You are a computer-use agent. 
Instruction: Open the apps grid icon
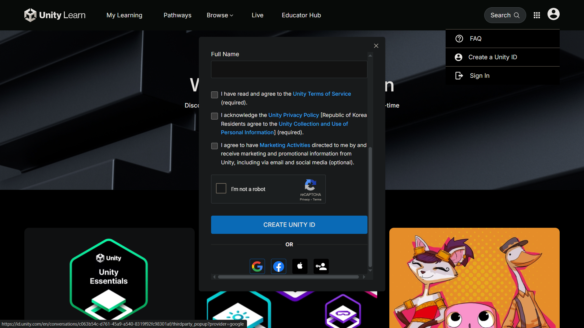537,15
